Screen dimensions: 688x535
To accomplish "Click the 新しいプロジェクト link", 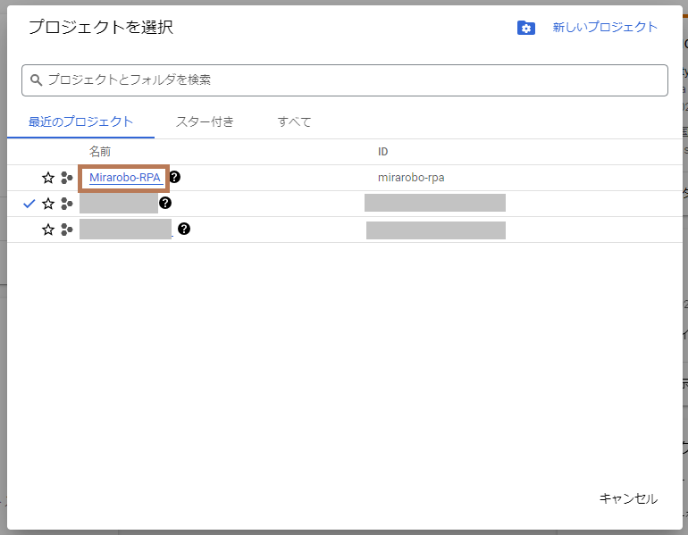I will tap(605, 28).
